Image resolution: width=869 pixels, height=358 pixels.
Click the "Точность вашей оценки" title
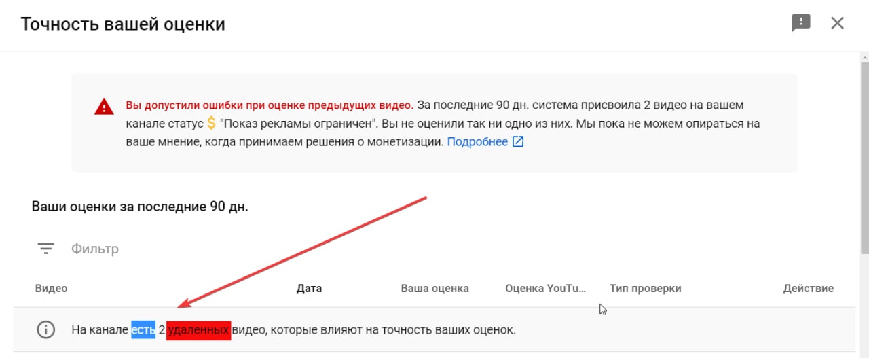pos(123,24)
